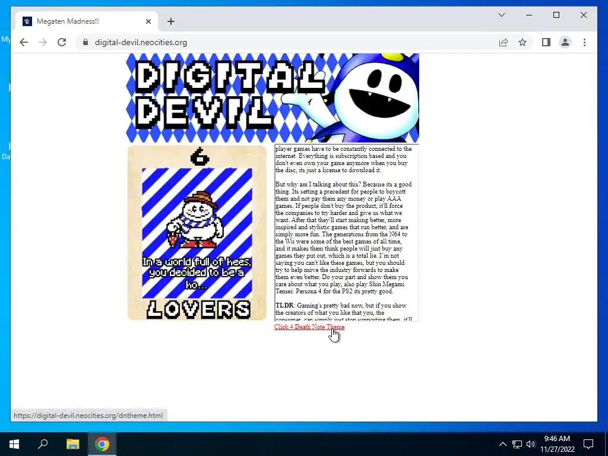Click the TLDR paragraph in the text box
Image resolution: width=608 pixels, height=456 pixels.
pos(343,312)
